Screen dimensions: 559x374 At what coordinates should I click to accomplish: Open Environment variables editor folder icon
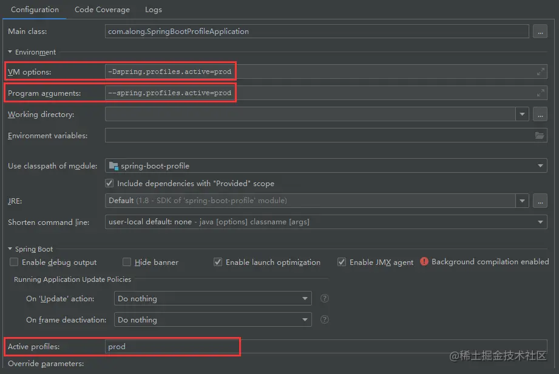click(x=540, y=135)
